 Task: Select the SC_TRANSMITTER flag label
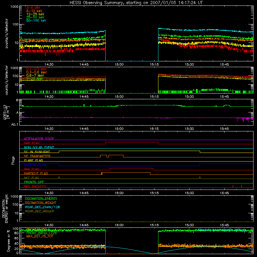point(37,156)
